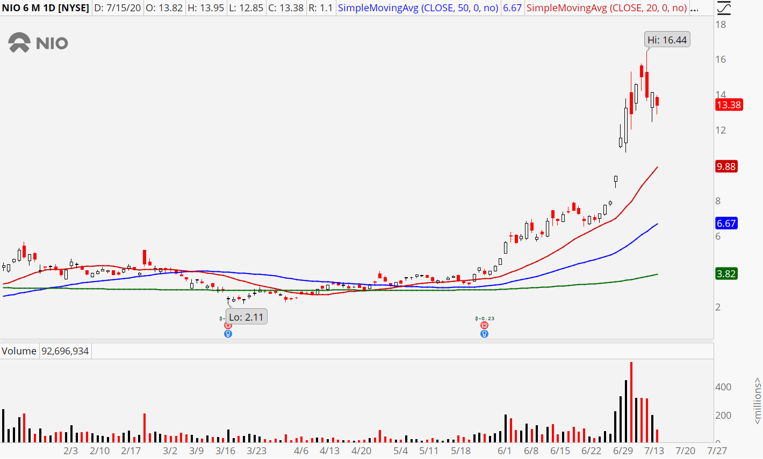Select the NIO 6 M 1D [NYSE] symbol label

46,8
